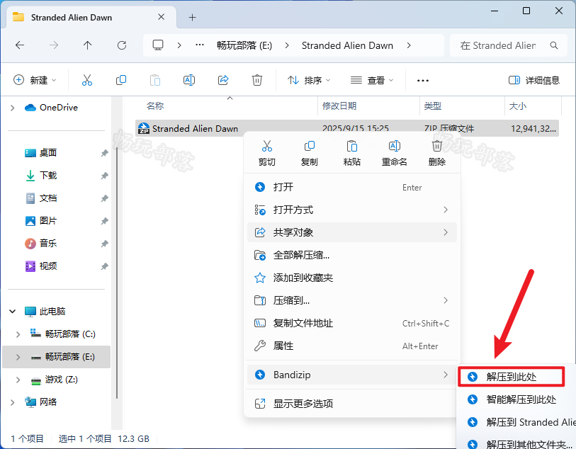
Task: Choose 打开方式 from context menu
Action: point(352,210)
